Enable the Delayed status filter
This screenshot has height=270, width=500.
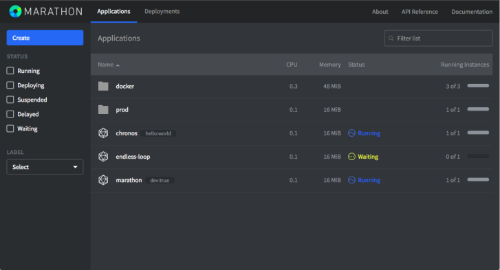[10, 114]
